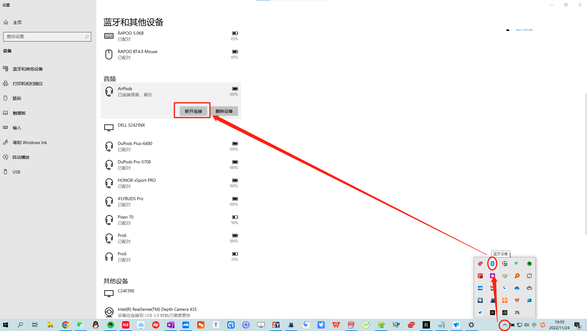Select DuPods Plus-6400 headset
Viewport: 587px width, 331px height.
(x=171, y=146)
